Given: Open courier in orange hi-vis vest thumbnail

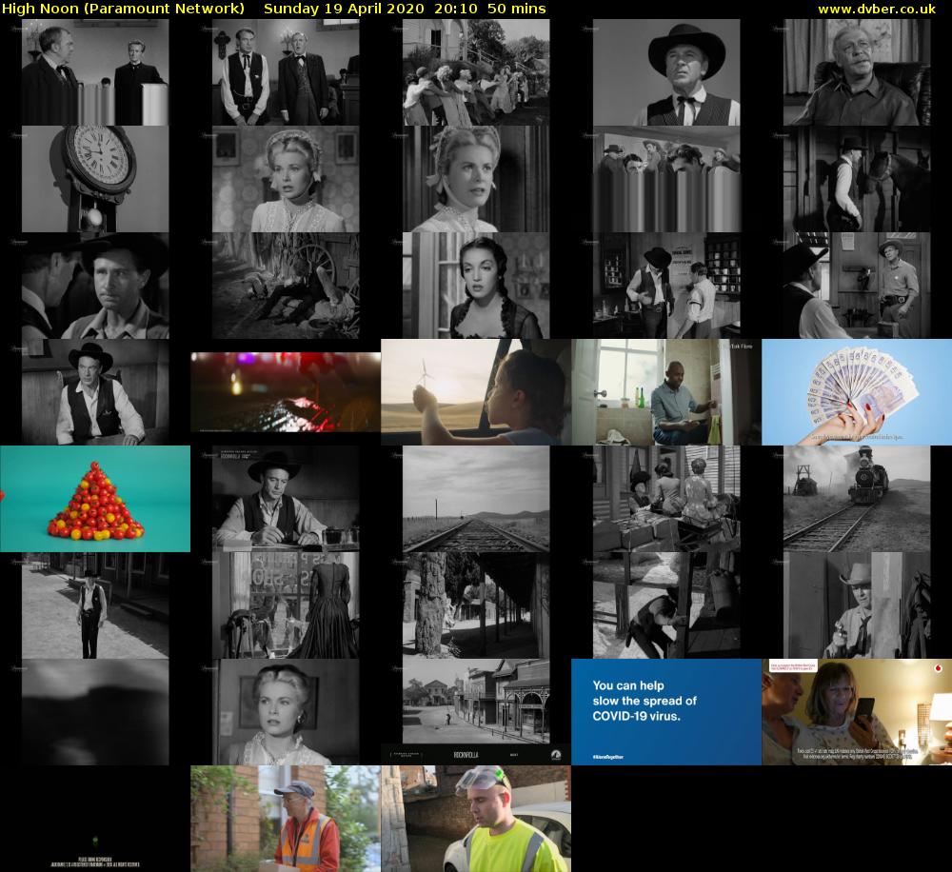Looking at the screenshot, I should [286, 820].
